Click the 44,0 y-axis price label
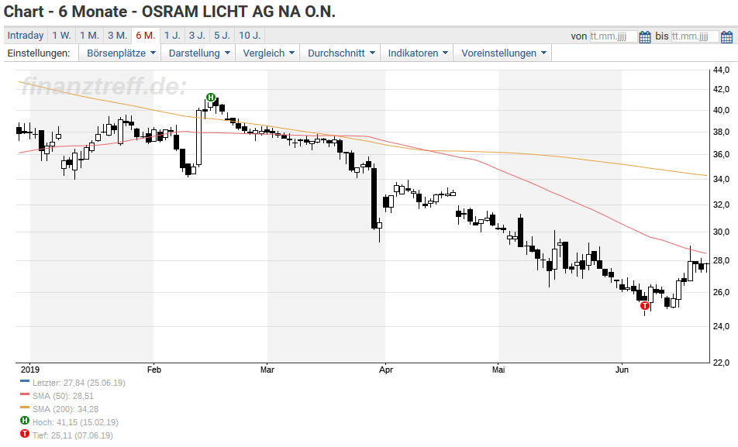Image resolution: width=738 pixels, height=447 pixels. pos(722,70)
